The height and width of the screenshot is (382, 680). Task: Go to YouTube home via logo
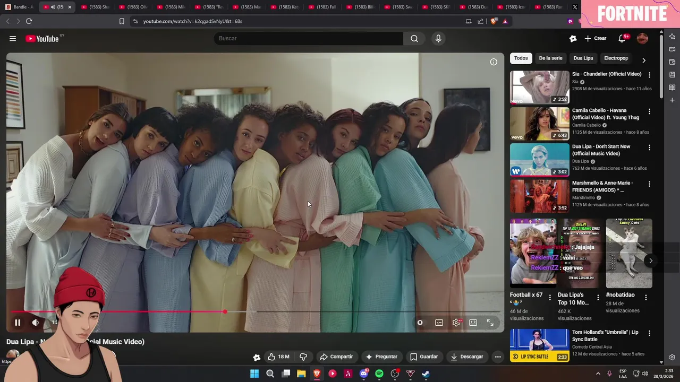coord(42,38)
